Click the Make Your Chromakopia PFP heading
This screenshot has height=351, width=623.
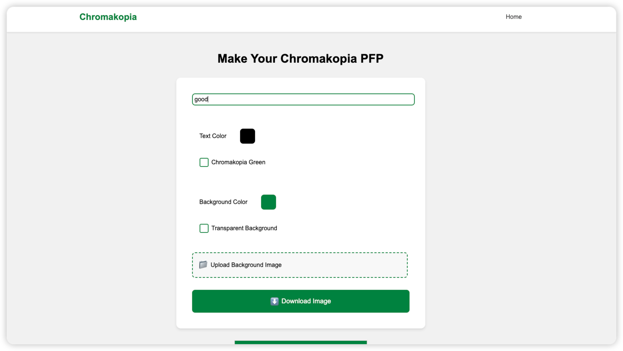click(300, 58)
